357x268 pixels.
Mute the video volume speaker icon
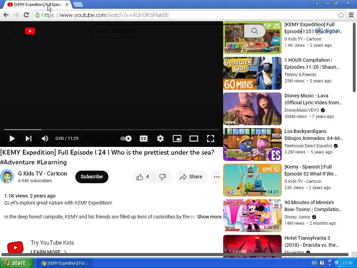tap(45, 138)
